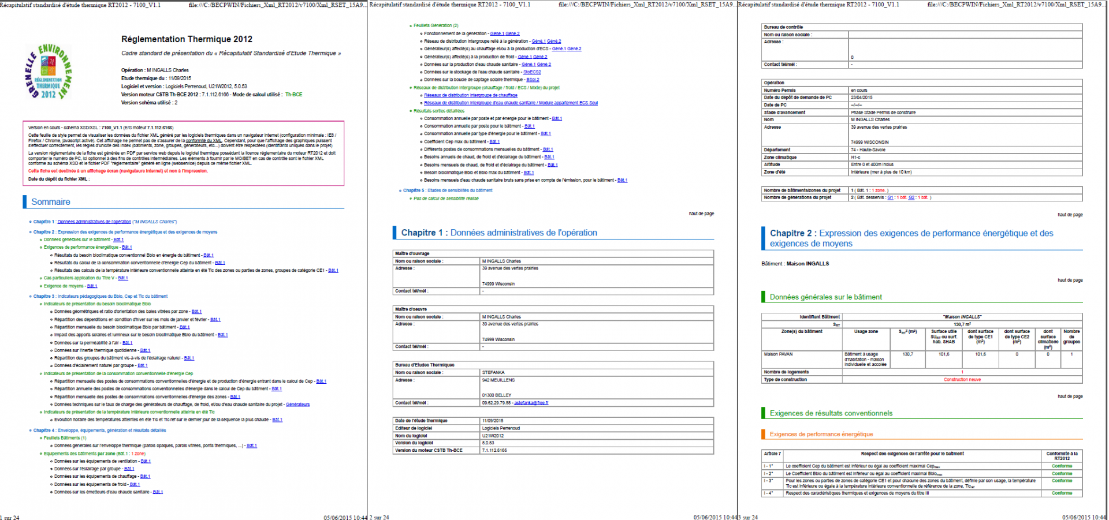Follow Bât.1 link beside 'Exigences de performance énergétique'
This screenshot has height=520, width=1109.
pyautogui.click(x=126, y=247)
